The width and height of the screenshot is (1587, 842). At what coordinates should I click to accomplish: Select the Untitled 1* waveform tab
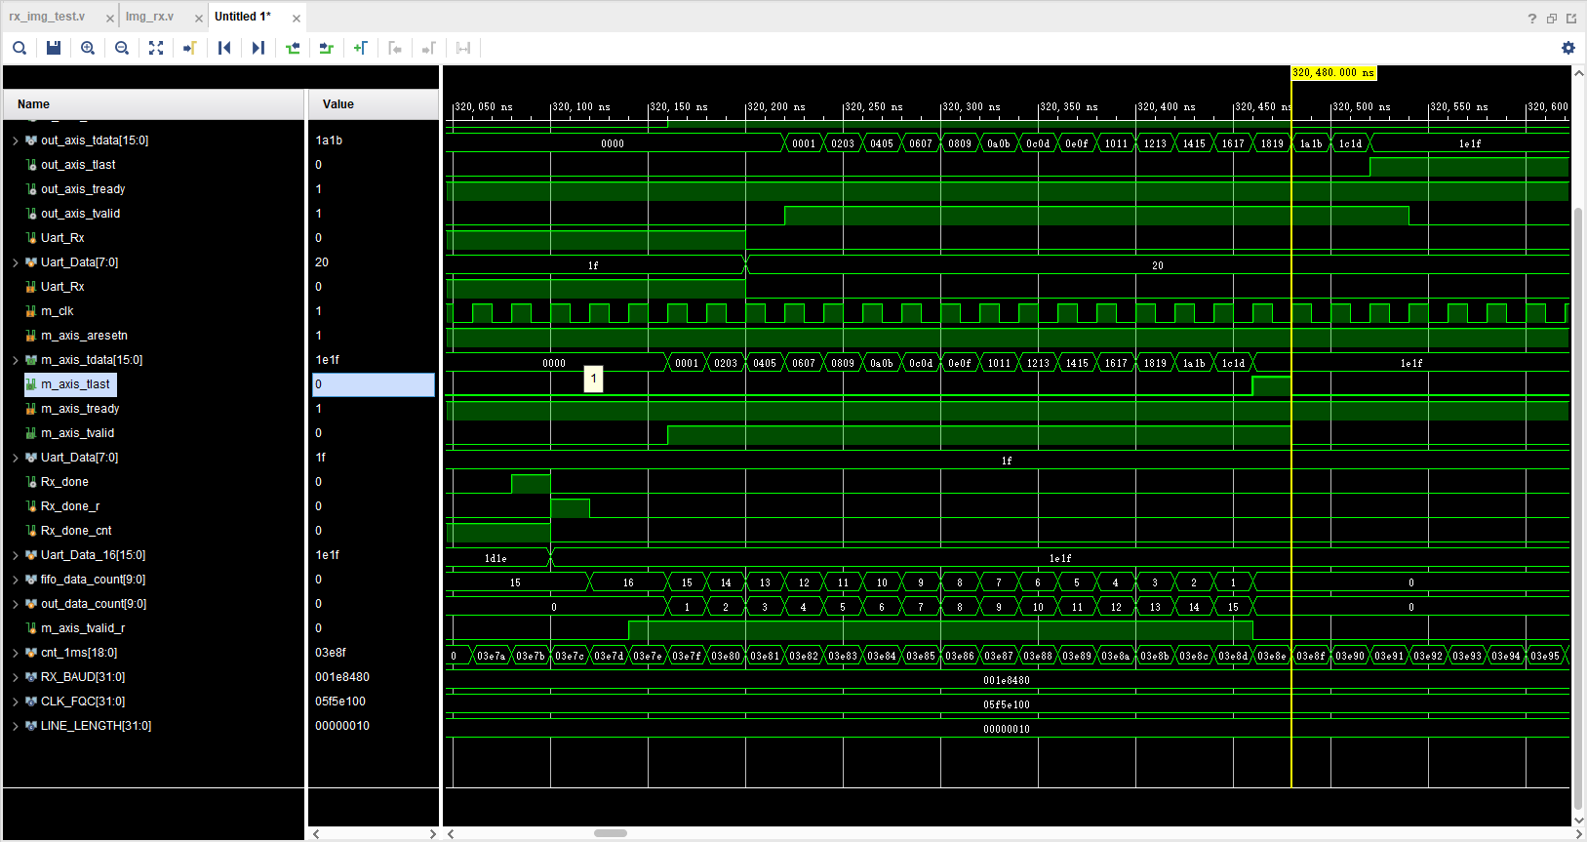tap(243, 17)
